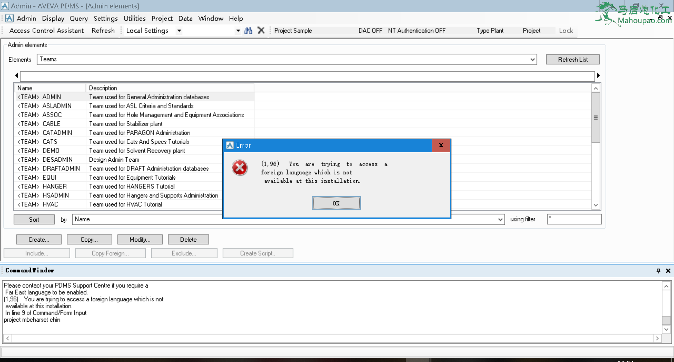The height and width of the screenshot is (362, 674).
Task: Click teams list scrollbar up arrow
Action: point(596,88)
